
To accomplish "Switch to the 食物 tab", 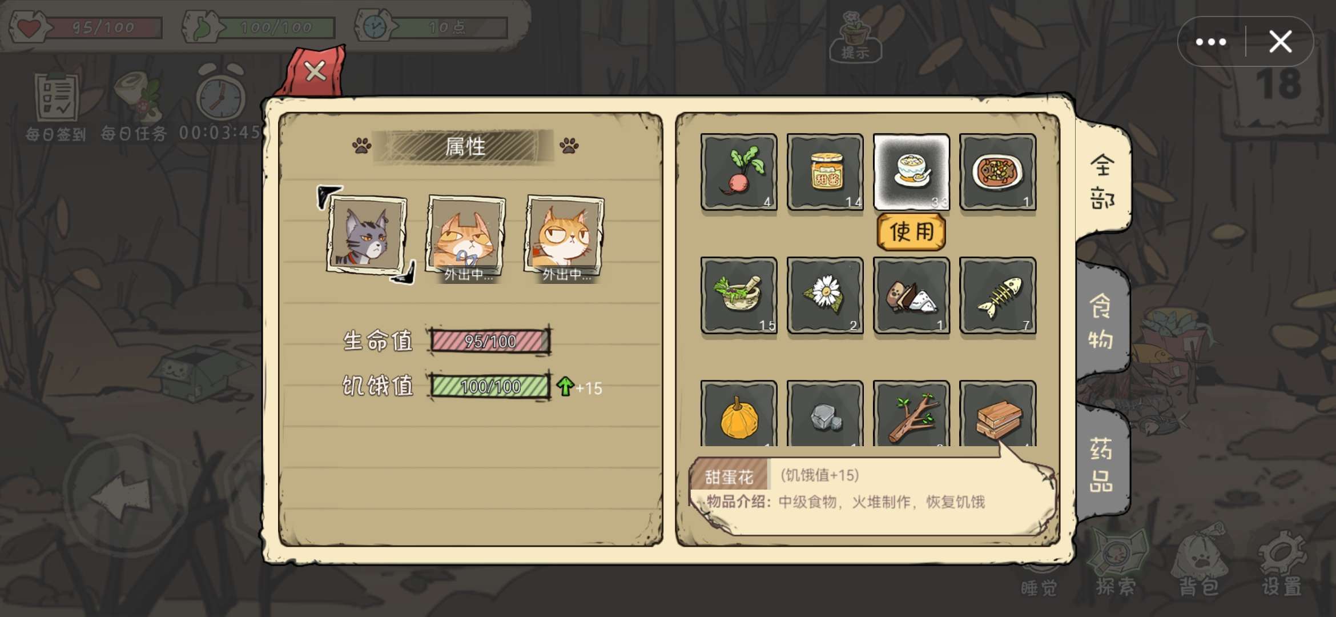I will point(1102,321).
